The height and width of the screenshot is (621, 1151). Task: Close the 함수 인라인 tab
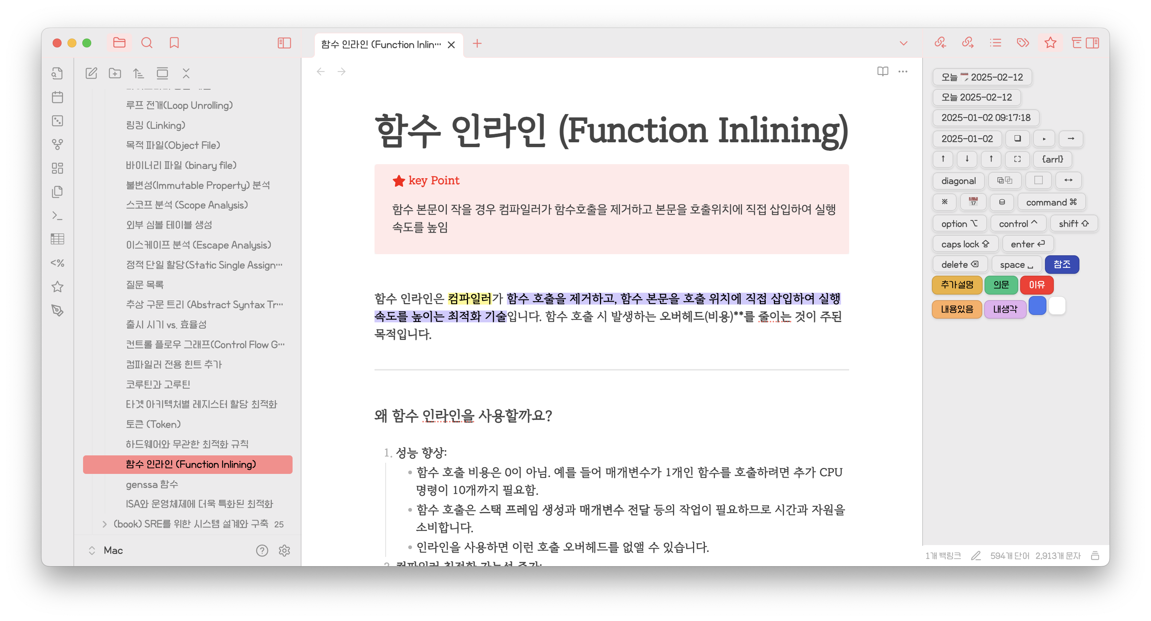click(x=451, y=44)
